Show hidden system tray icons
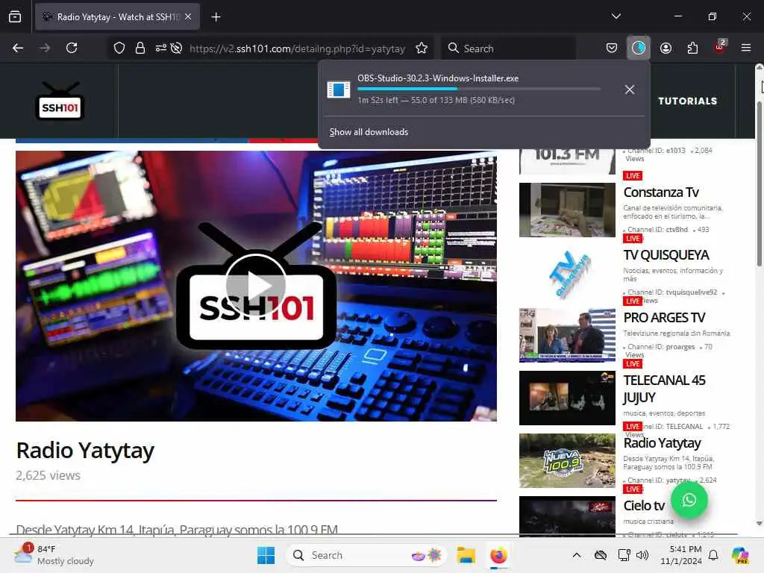Screen dimensions: 764x573 click(577, 555)
